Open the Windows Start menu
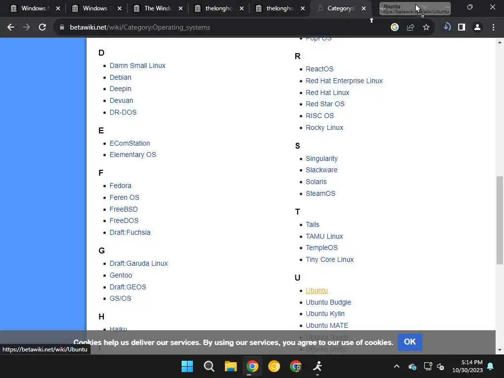Image resolution: width=504 pixels, height=378 pixels. click(187, 366)
